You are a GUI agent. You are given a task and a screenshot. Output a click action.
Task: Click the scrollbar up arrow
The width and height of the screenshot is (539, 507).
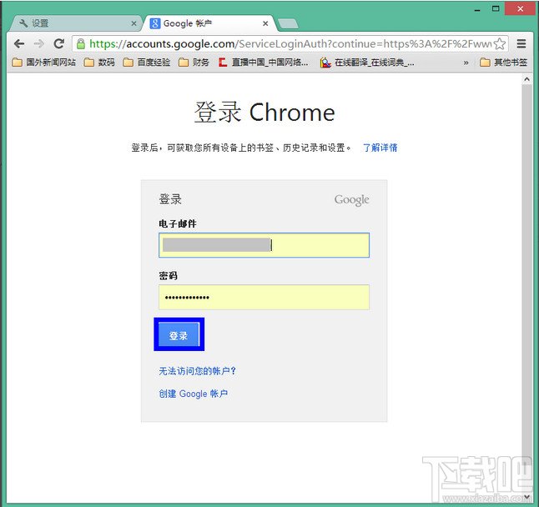pos(526,79)
